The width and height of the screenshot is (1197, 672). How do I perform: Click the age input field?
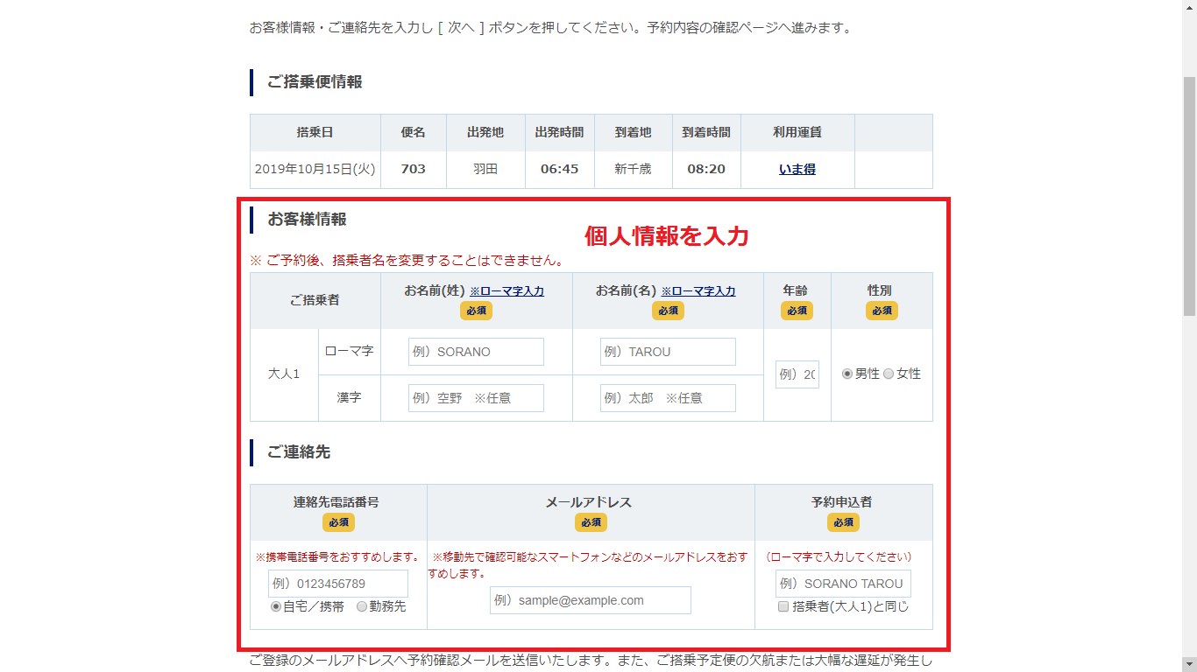797,374
